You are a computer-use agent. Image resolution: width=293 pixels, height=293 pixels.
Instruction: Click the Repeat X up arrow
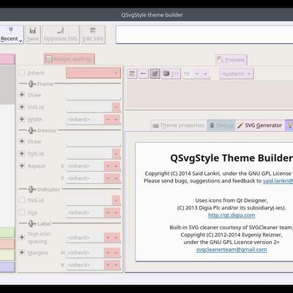pos(116,166)
